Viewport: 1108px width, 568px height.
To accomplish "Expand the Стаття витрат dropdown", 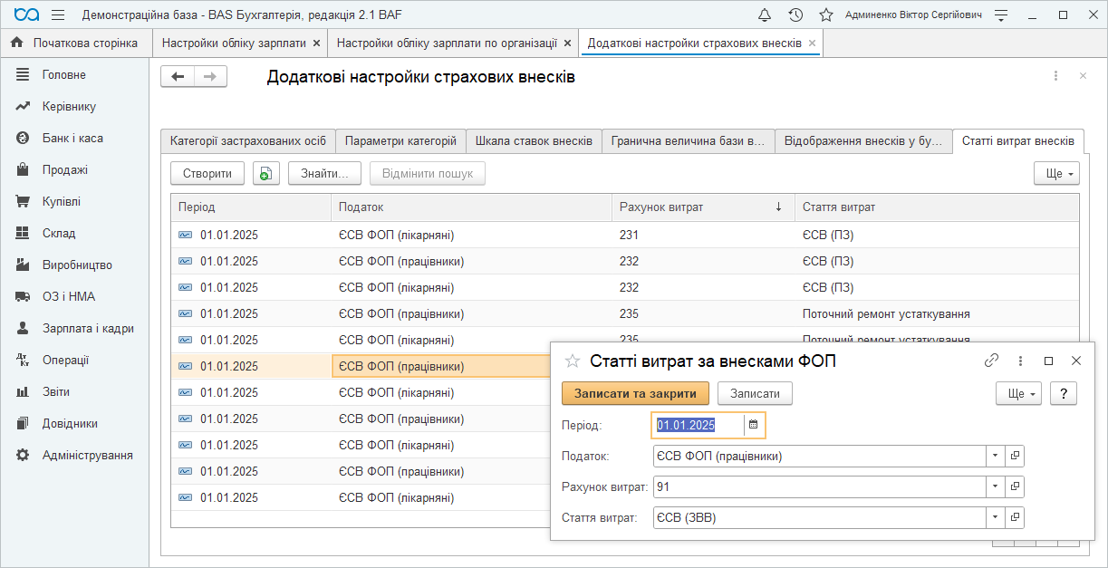I will pos(995,518).
